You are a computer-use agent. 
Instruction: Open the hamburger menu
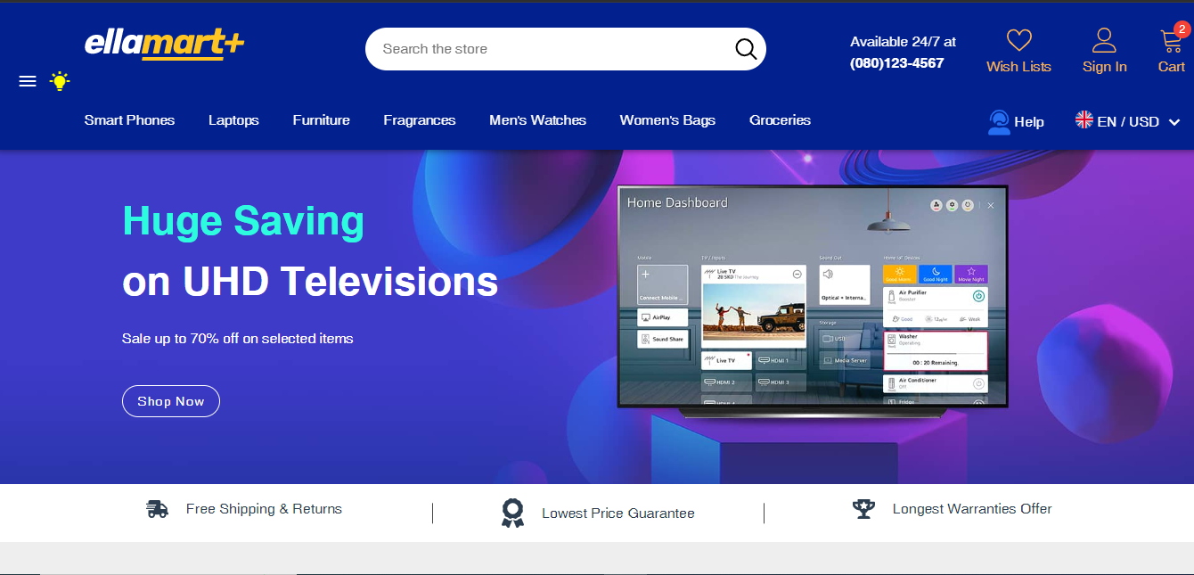point(28,81)
